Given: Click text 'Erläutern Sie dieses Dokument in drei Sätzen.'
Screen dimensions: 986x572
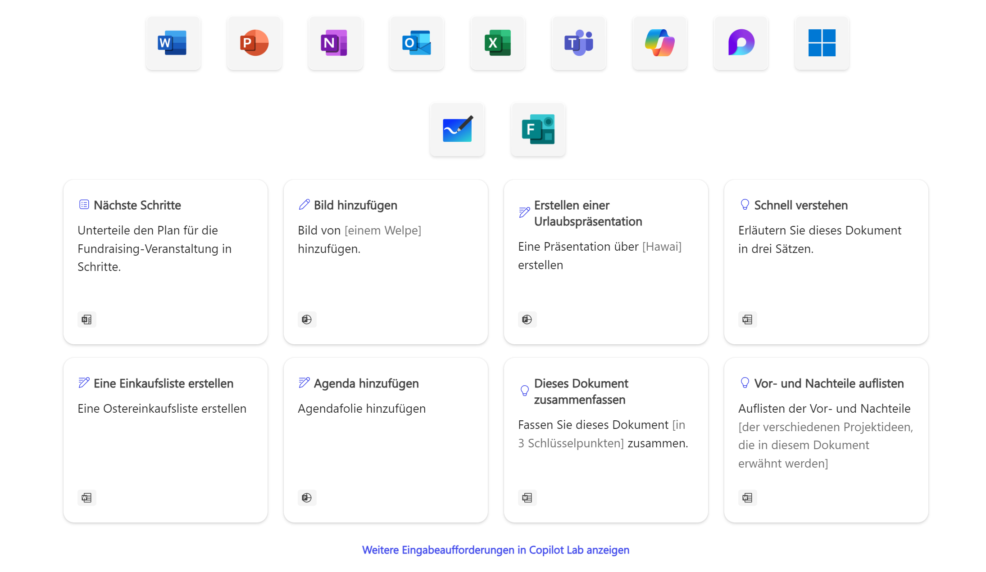Looking at the screenshot, I should pos(820,239).
